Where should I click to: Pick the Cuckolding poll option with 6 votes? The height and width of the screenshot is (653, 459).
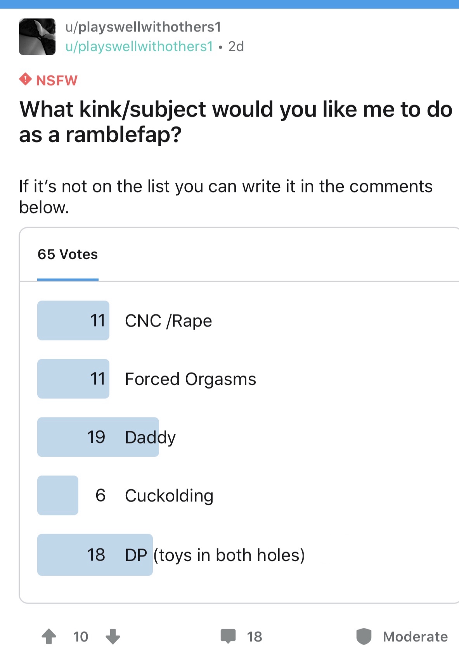click(169, 496)
